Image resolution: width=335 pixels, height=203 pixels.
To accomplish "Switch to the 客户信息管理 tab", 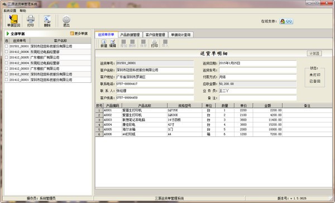I will tap(155, 34).
